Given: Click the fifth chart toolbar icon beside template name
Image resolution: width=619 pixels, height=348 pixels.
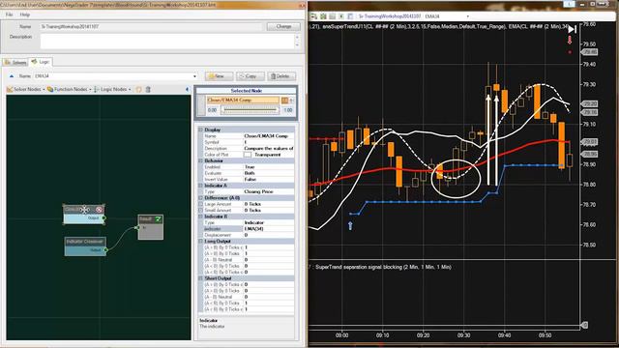Looking at the screenshot, I should click(x=350, y=16).
